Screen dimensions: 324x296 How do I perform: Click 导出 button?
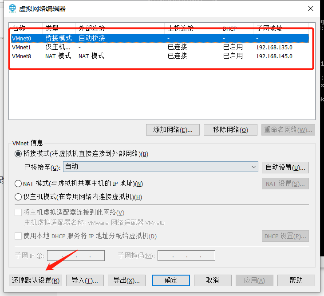click(x=126, y=280)
